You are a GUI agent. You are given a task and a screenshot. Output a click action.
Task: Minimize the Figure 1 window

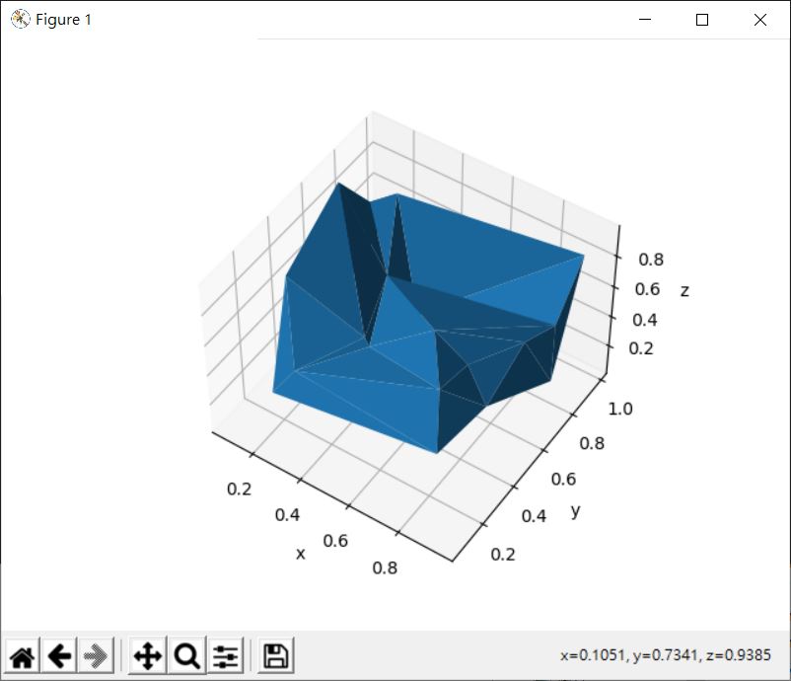tap(646, 20)
